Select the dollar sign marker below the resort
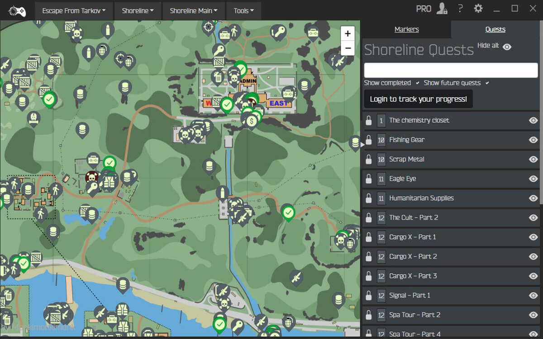 pos(252,121)
